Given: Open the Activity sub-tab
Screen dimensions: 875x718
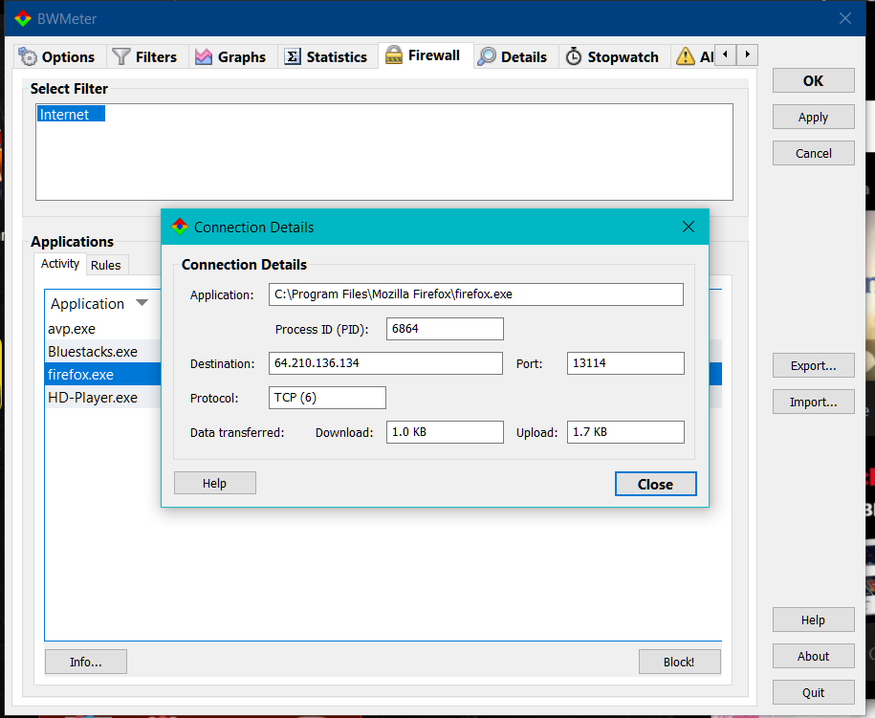Looking at the screenshot, I should click(60, 263).
